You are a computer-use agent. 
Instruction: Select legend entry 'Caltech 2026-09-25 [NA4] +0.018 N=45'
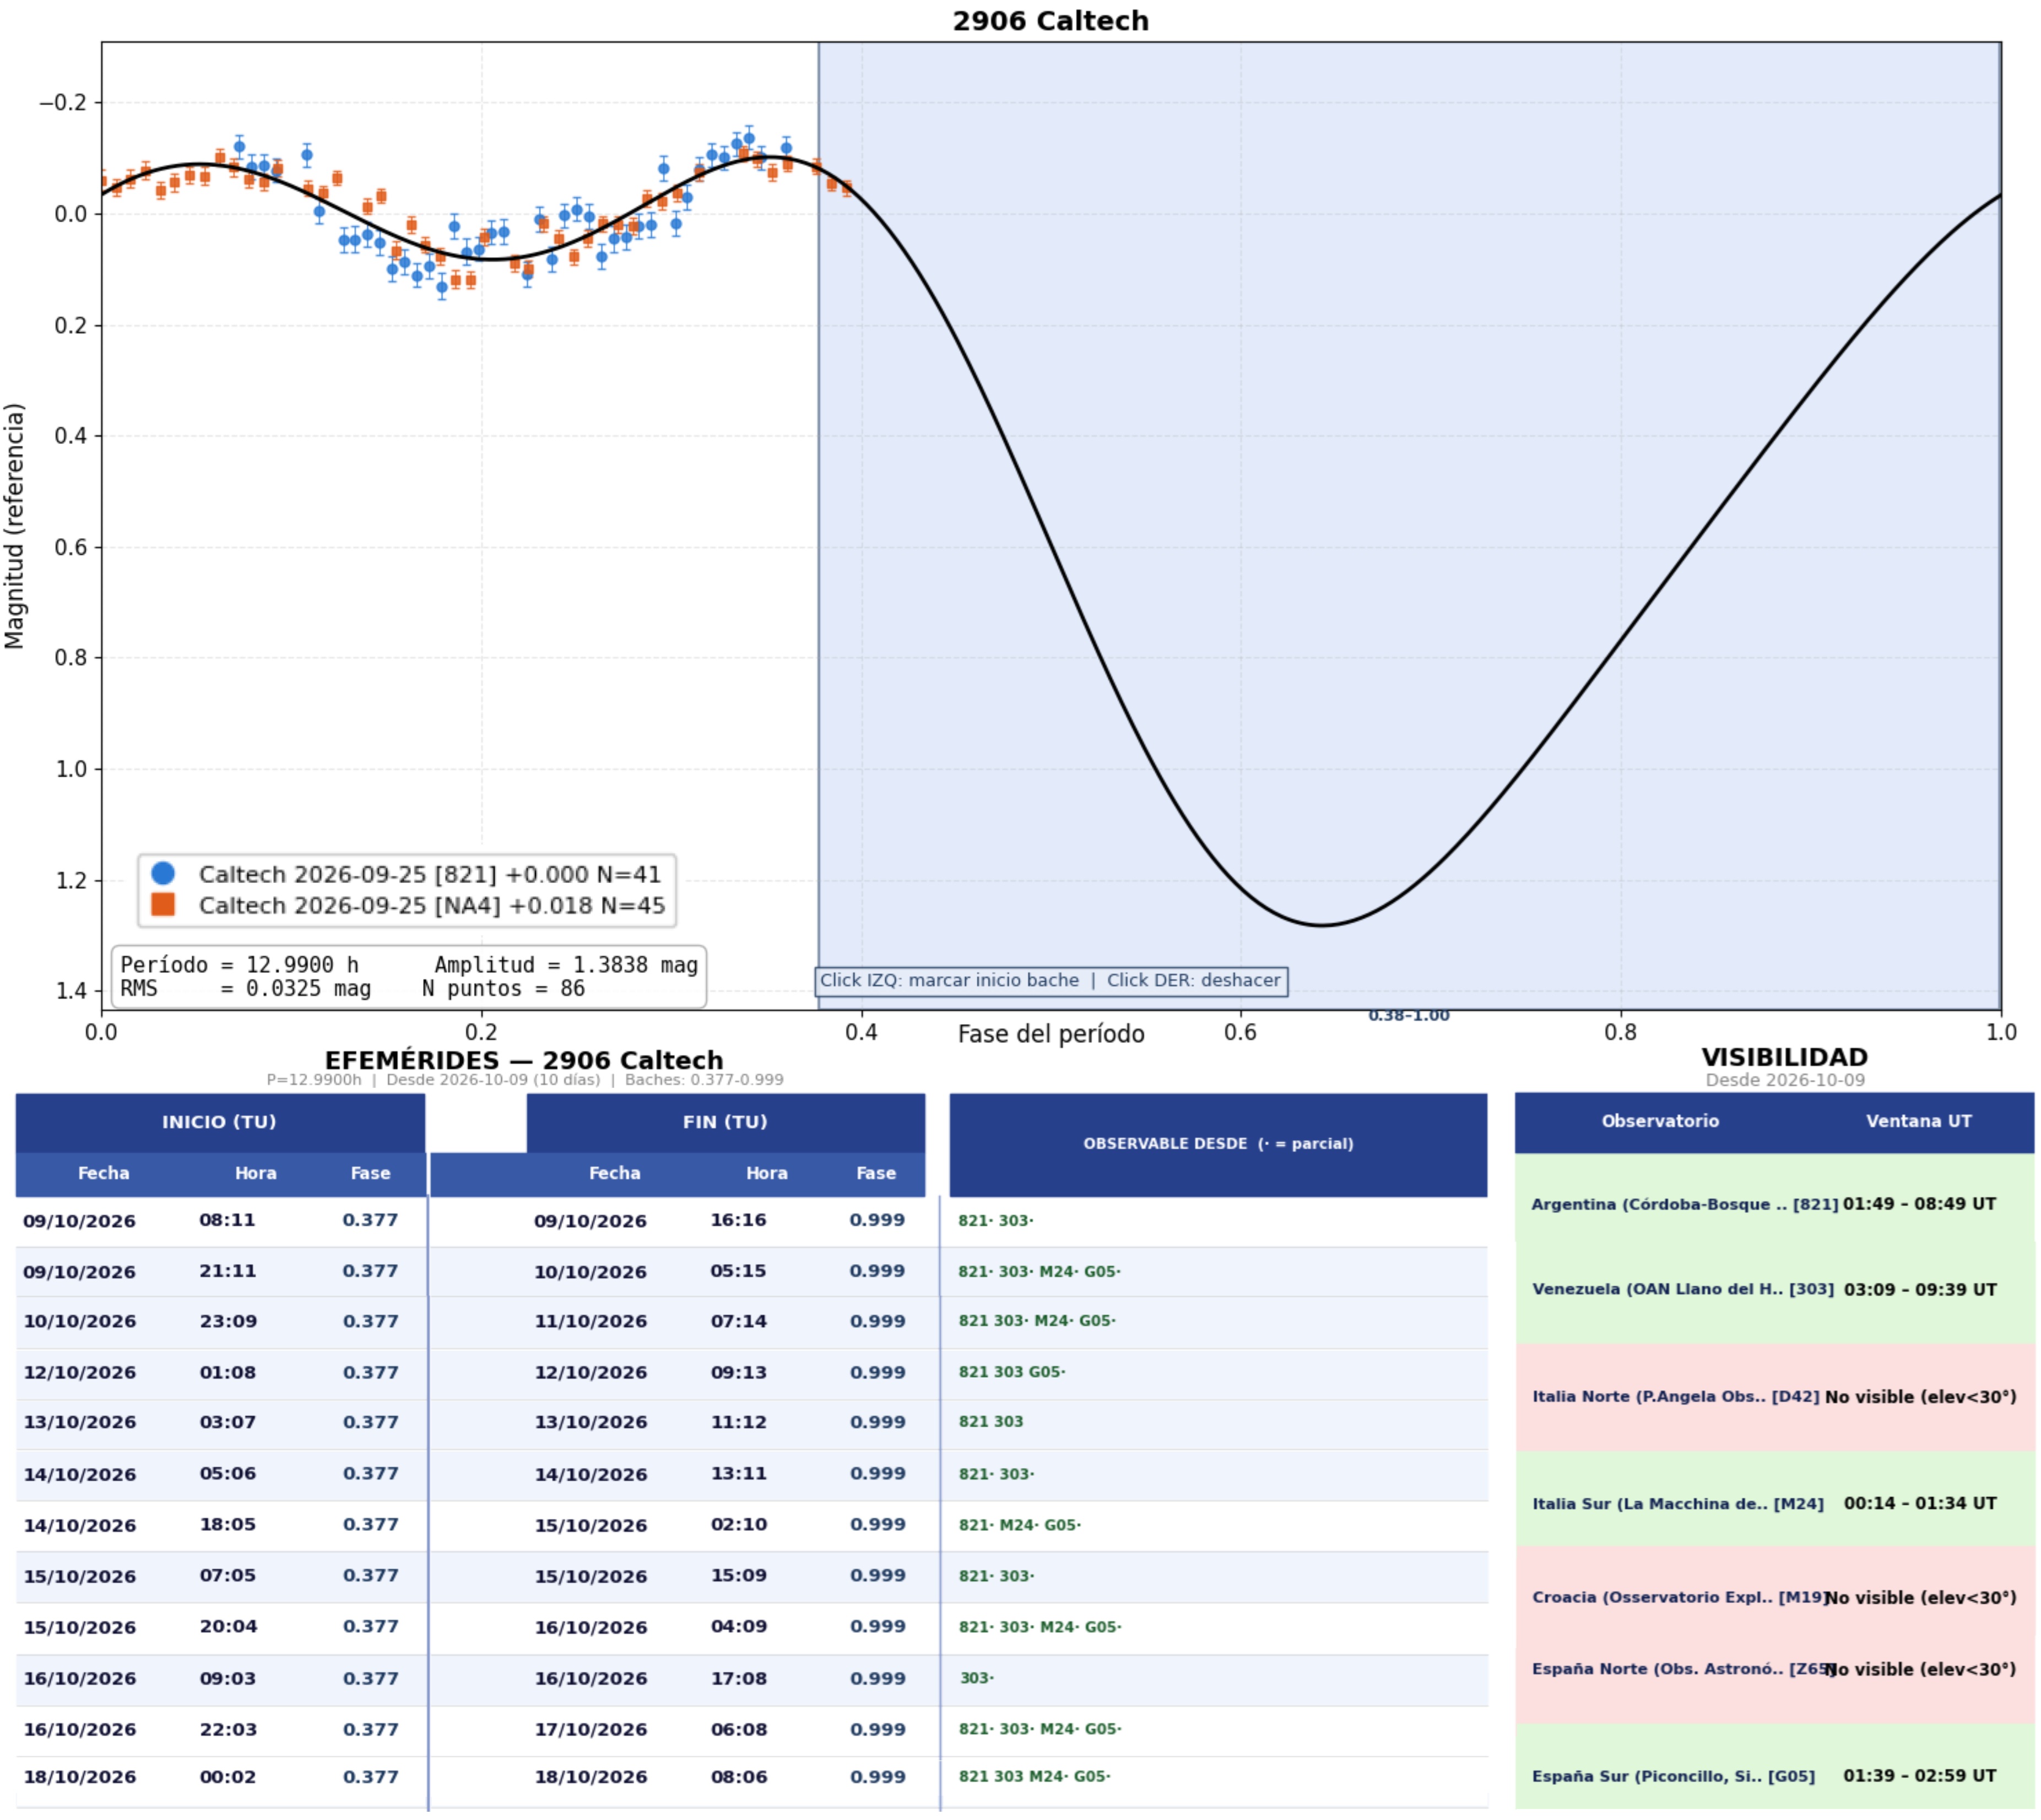click(x=431, y=905)
